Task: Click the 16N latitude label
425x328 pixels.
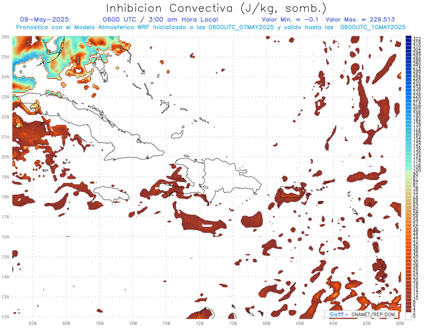Action: coord(5,236)
